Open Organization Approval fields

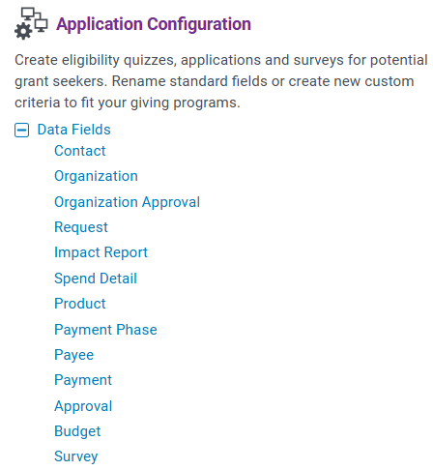[127, 202]
